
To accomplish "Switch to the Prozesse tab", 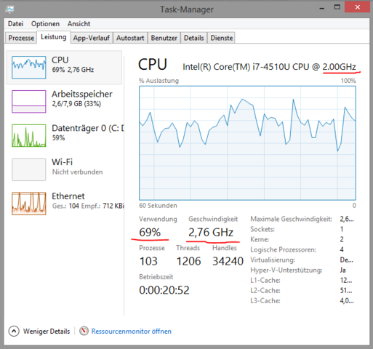I will 21,38.
